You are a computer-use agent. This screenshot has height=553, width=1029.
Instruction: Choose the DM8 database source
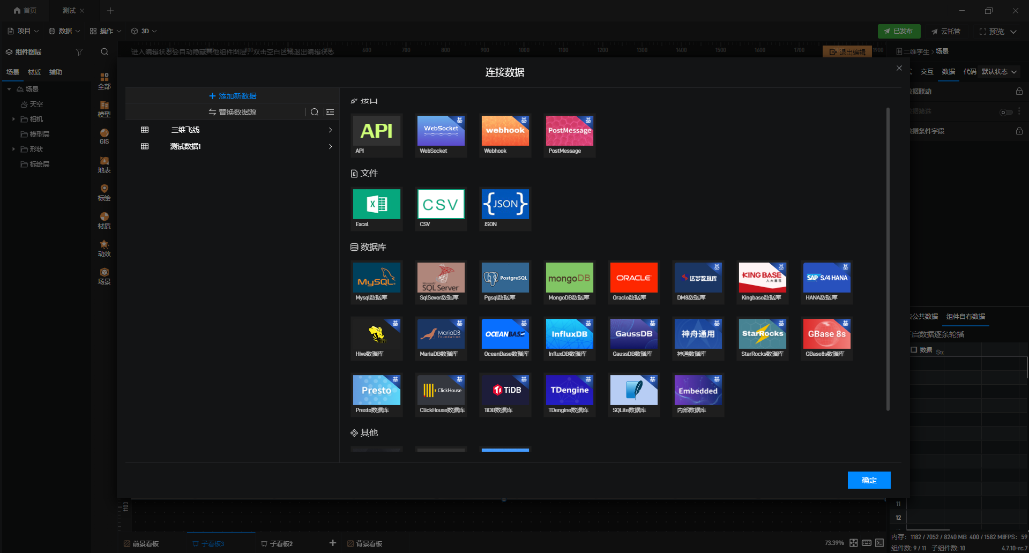tap(698, 282)
